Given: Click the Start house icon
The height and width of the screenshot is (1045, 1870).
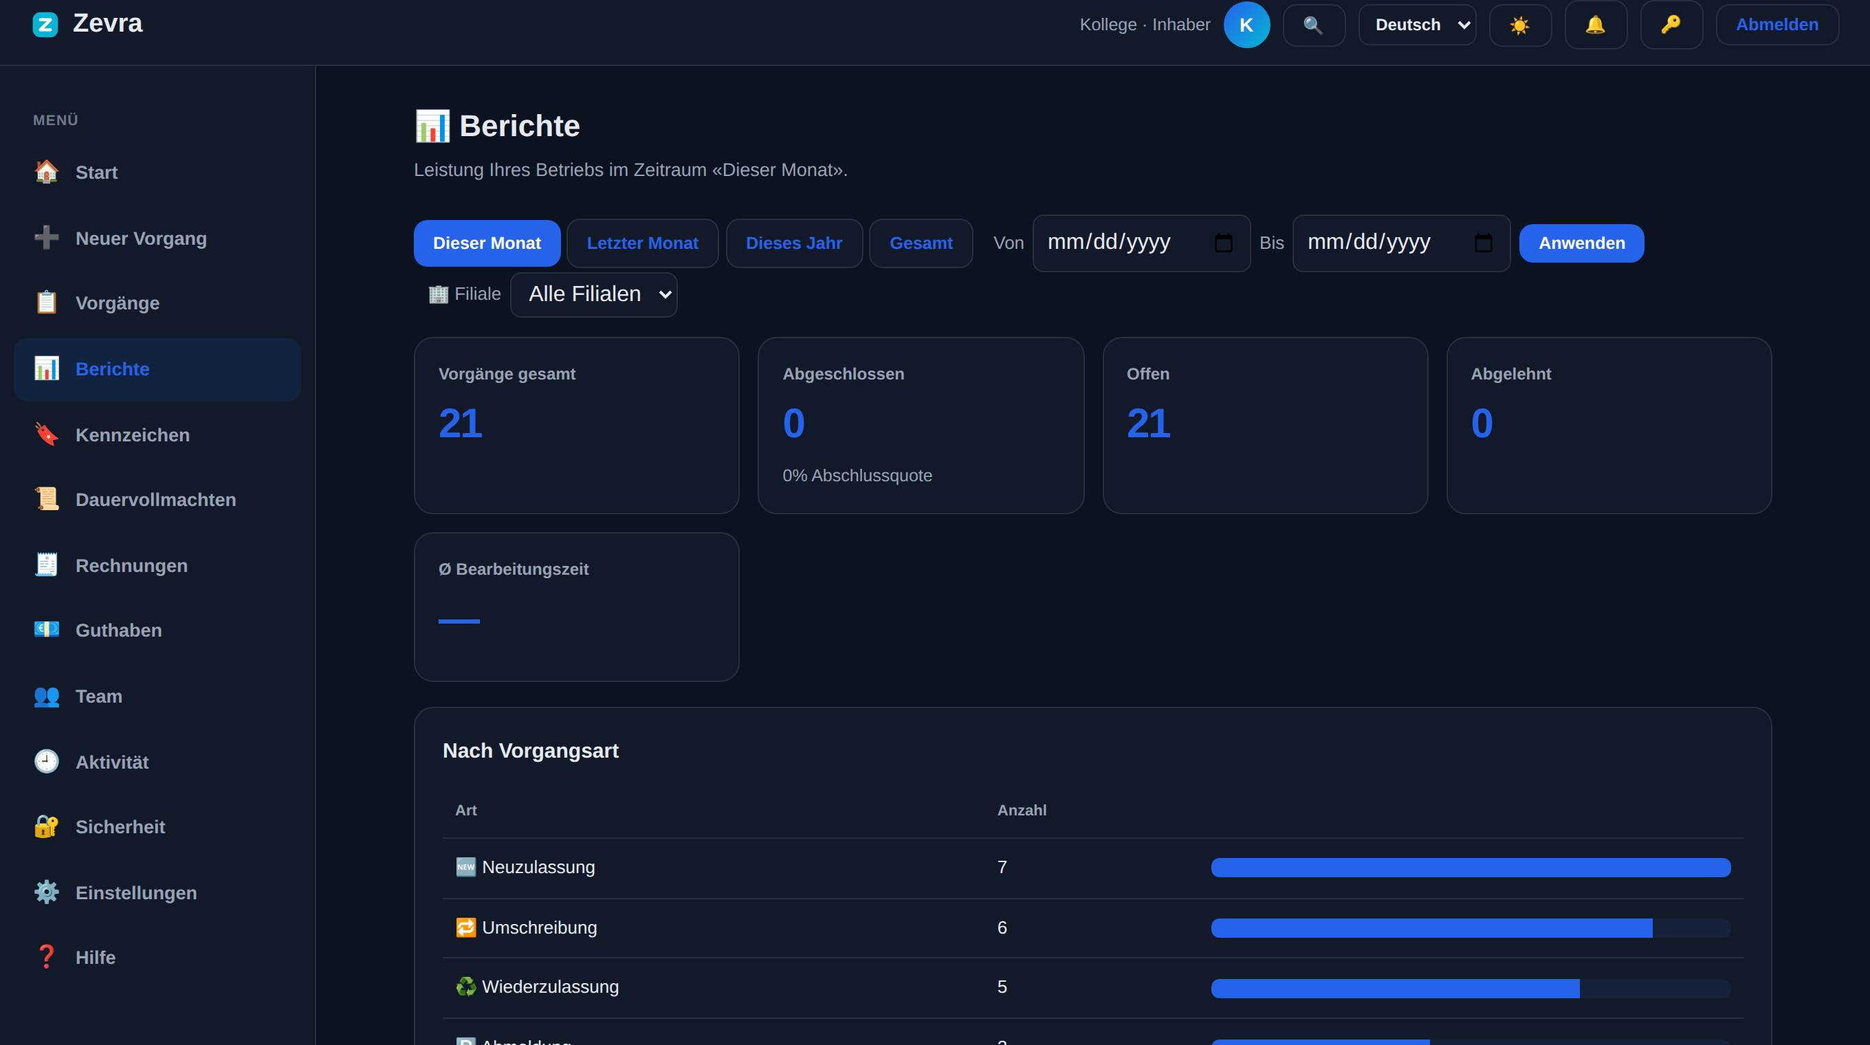Looking at the screenshot, I should tap(47, 172).
